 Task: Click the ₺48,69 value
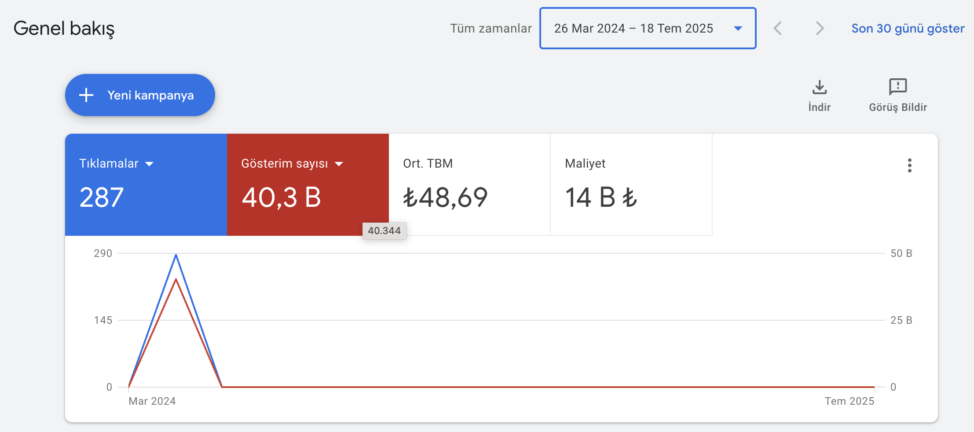pyautogui.click(x=445, y=197)
